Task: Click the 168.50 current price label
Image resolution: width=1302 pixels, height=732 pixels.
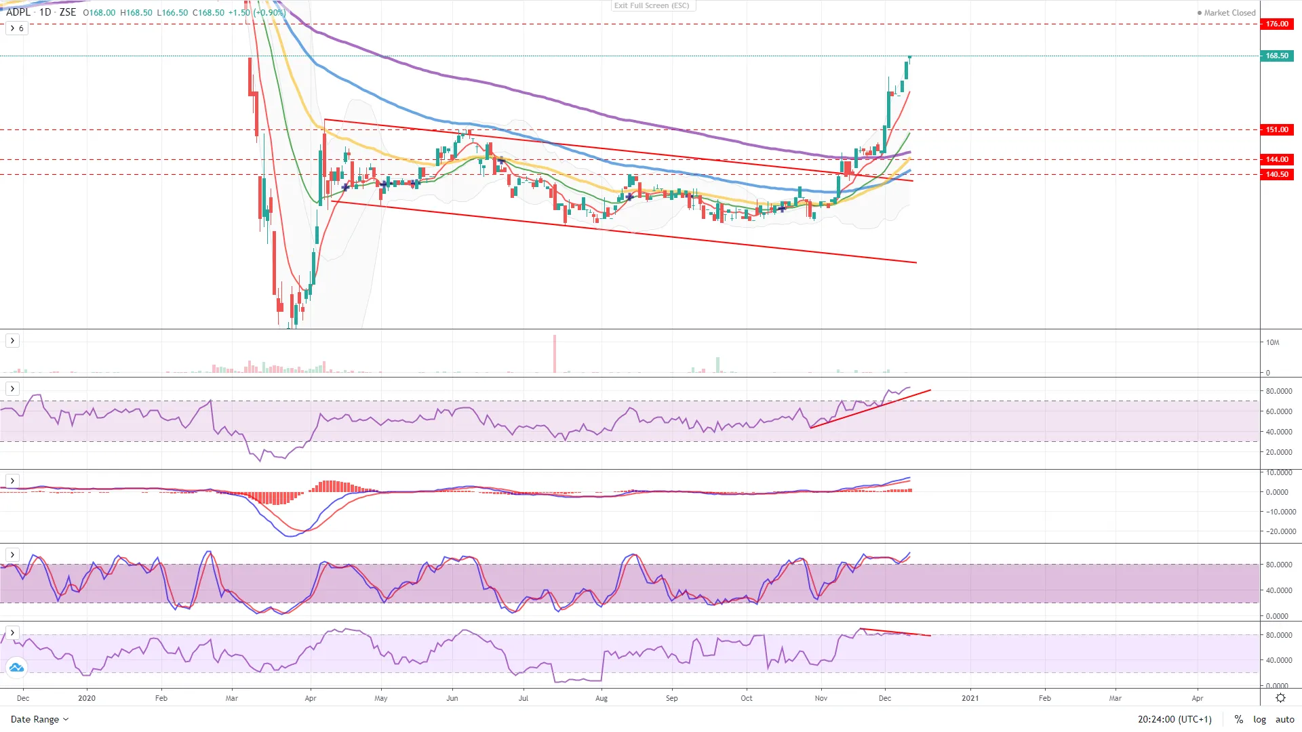Action: point(1277,56)
